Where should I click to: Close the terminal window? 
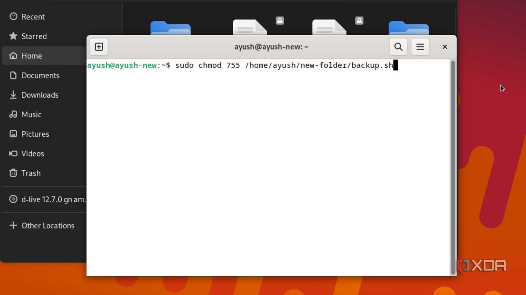(x=445, y=47)
